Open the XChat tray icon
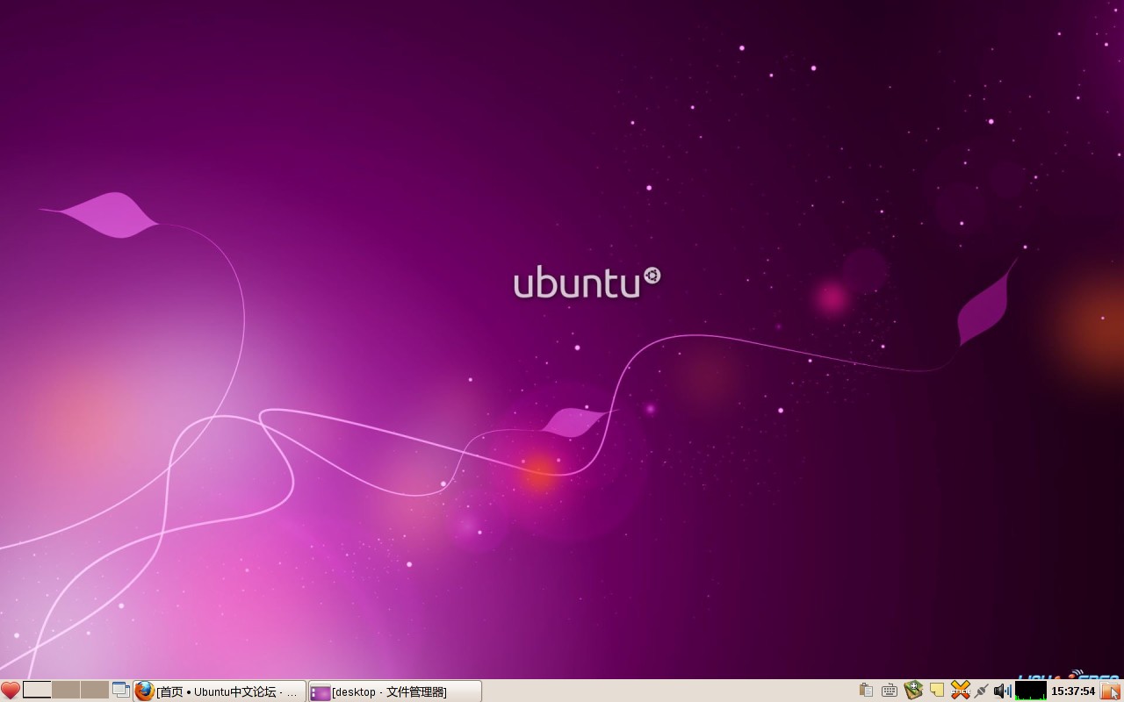 960,691
